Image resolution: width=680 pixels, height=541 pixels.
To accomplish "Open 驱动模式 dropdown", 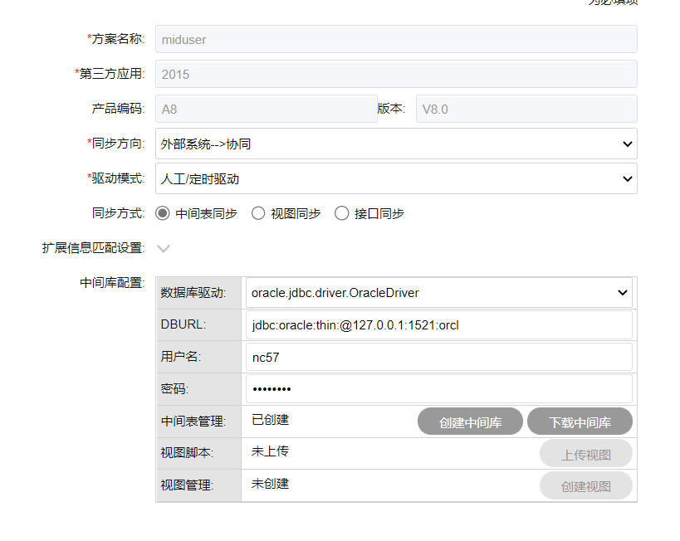I will (x=396, y=178).
